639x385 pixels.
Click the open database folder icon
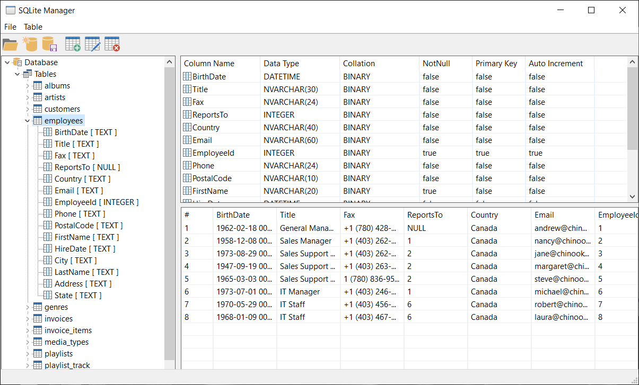click(10, 44)
